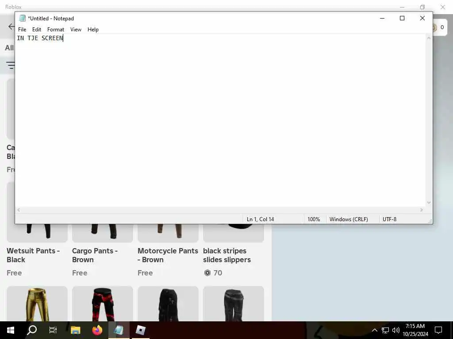Click the Notepad vertical scrollbar down arrow
Screen dimensions: 453x339
[429, 203]
